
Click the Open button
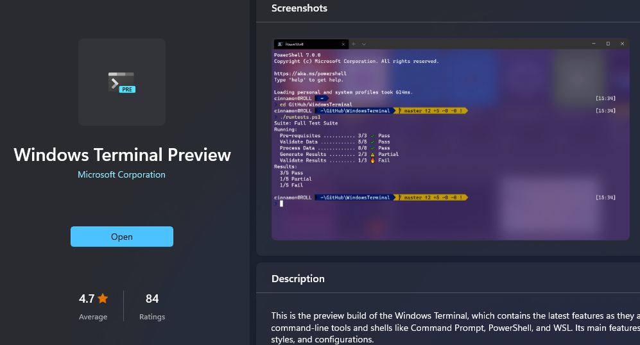tap(121, 237)
